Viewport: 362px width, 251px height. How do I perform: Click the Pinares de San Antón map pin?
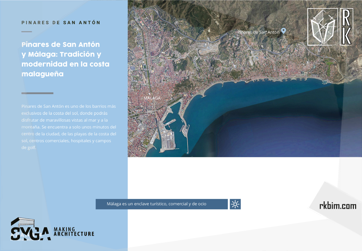point(284,31)
